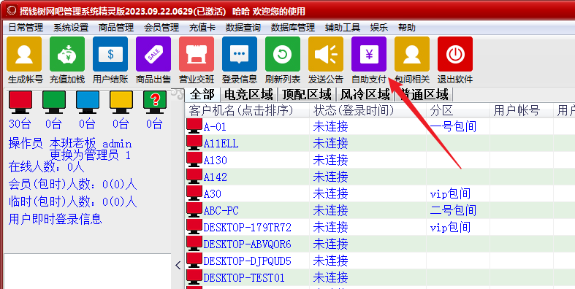Switch to the 风冷区域 tab
Screen dimensions: 575x289
pos(365,94)
